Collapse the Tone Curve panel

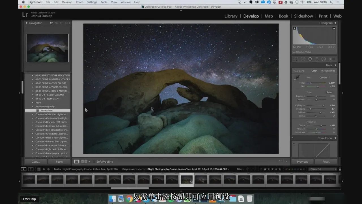[335, 138]
